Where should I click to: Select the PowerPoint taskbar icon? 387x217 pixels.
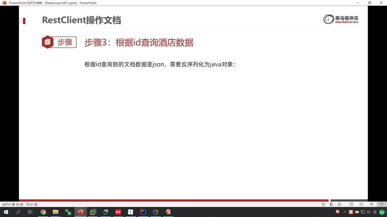pos(80,212)
